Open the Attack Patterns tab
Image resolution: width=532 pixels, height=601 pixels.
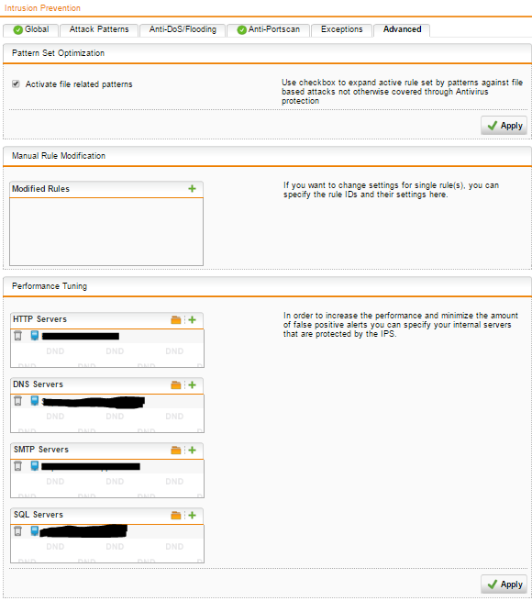coord(99,29)
